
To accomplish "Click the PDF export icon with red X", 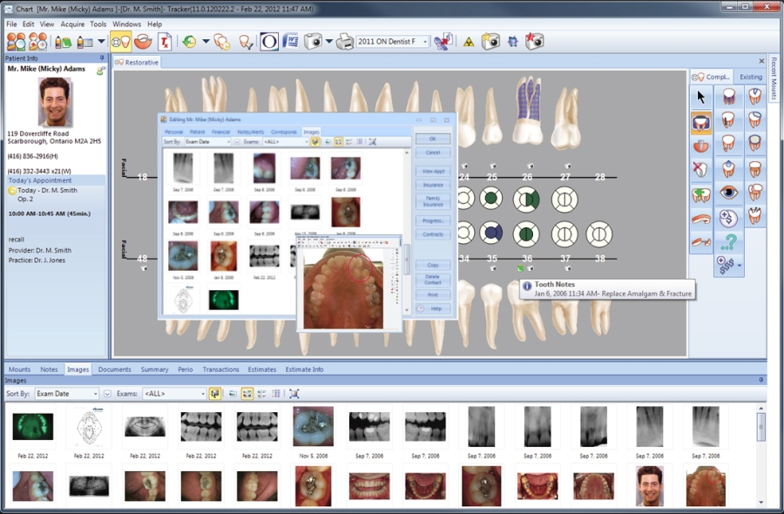I will click(165, 41).
